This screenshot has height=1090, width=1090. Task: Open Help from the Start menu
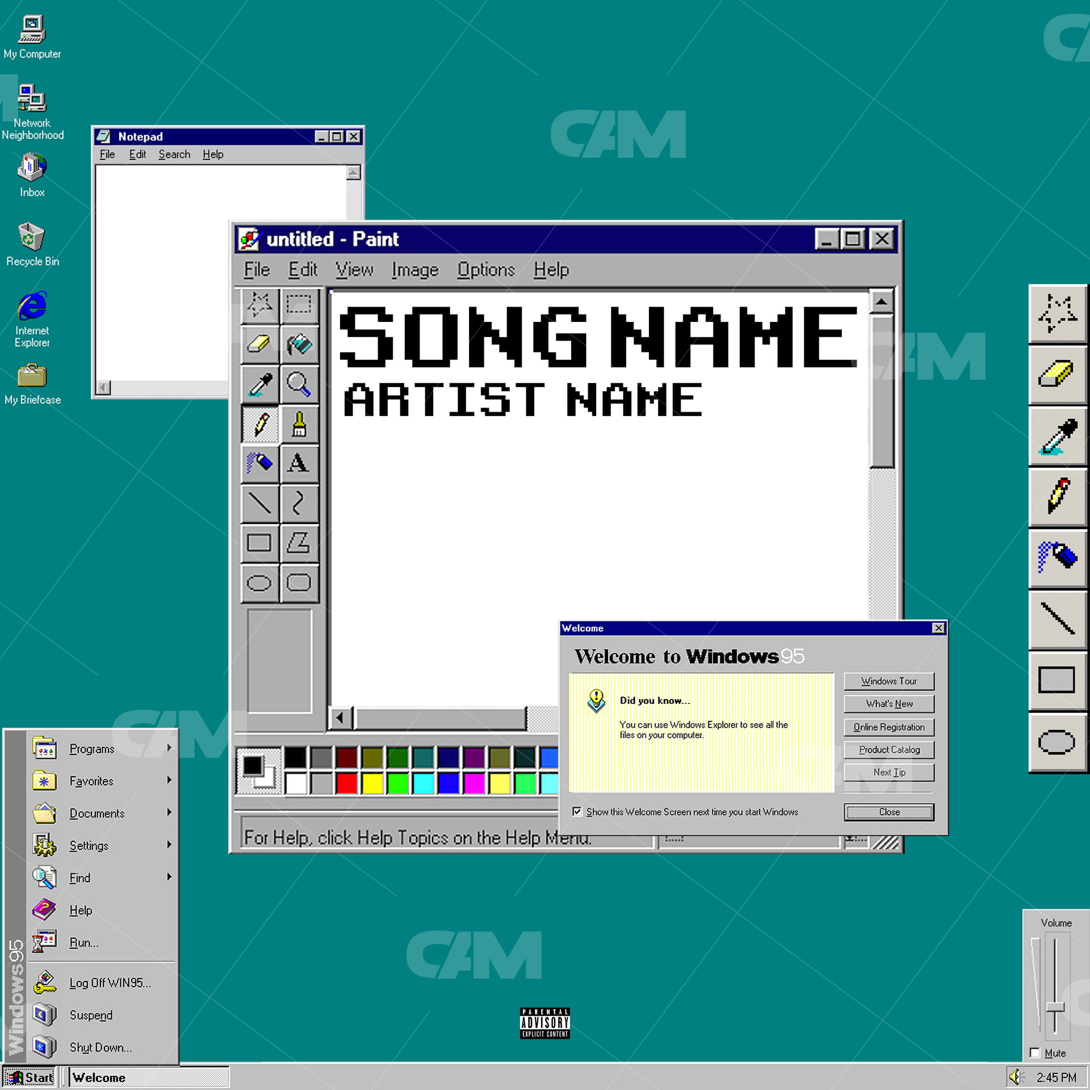pos(103,911)
